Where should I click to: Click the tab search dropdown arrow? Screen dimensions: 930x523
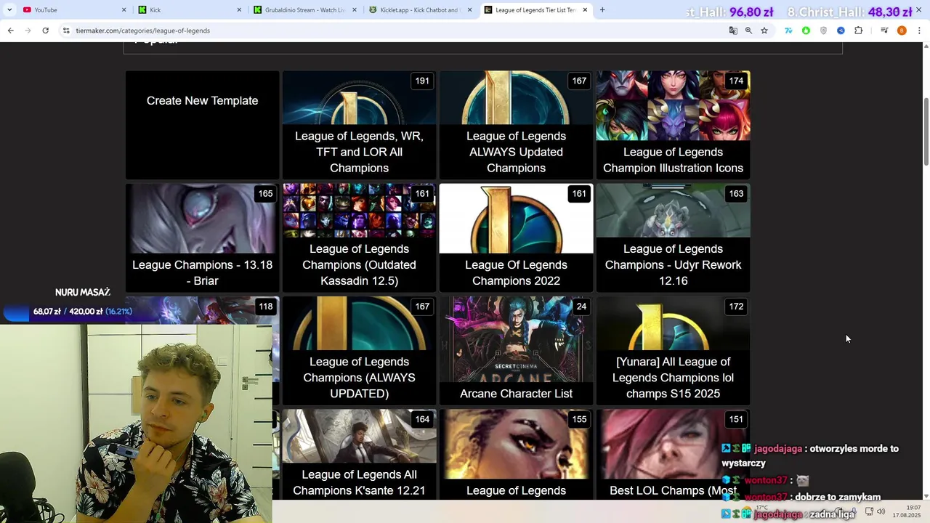pos(9,9)
